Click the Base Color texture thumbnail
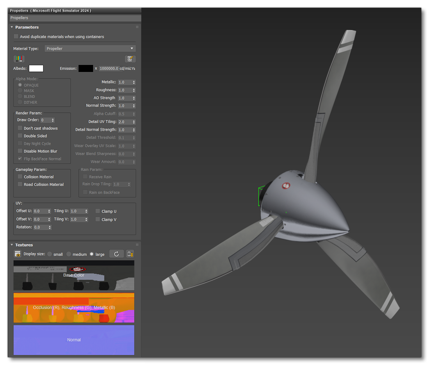429x365 pixels. pos(74,275)
